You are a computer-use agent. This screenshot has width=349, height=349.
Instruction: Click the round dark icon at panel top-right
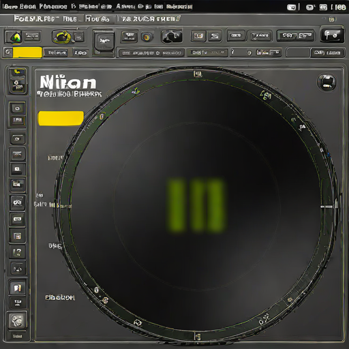click(x=327, y=82)
